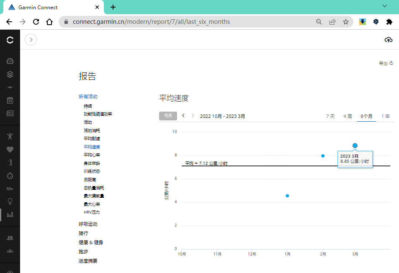Open the dashboard gauge icon in sidebar
This screenshot has width=399, height=273.
click(x=10, y=61)
